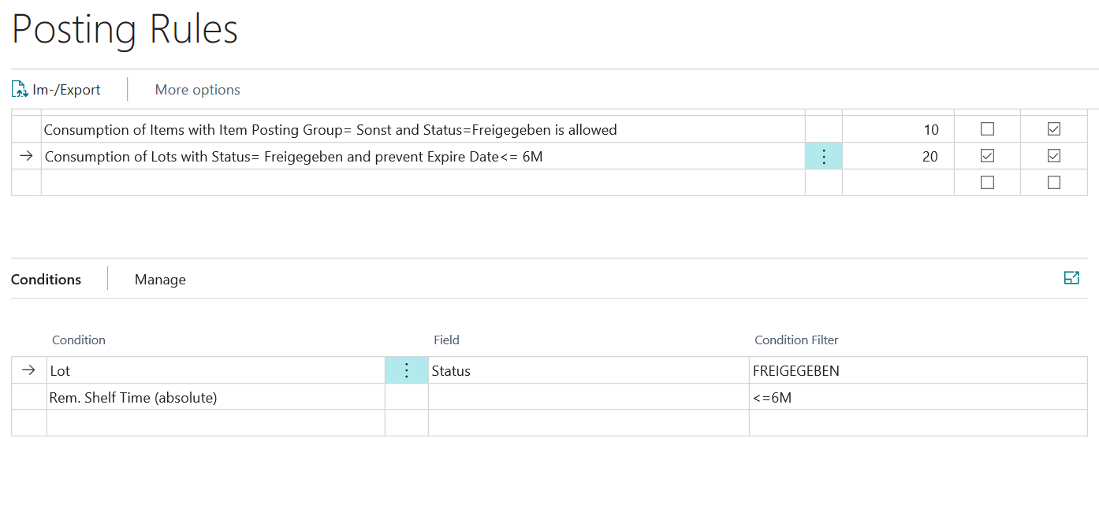This screenshot has width=1099, height=531.
Task: Click the 'Field' column header
Action: pos(446,340)
